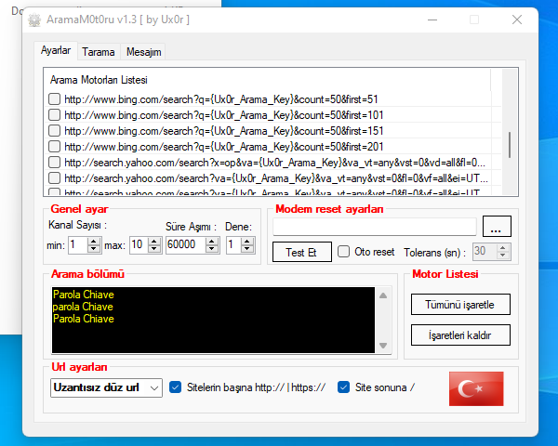The height and width of the screenshot is (446, 558).
Task: Click the app icon in title bar
Action: [x=35, y=20]
